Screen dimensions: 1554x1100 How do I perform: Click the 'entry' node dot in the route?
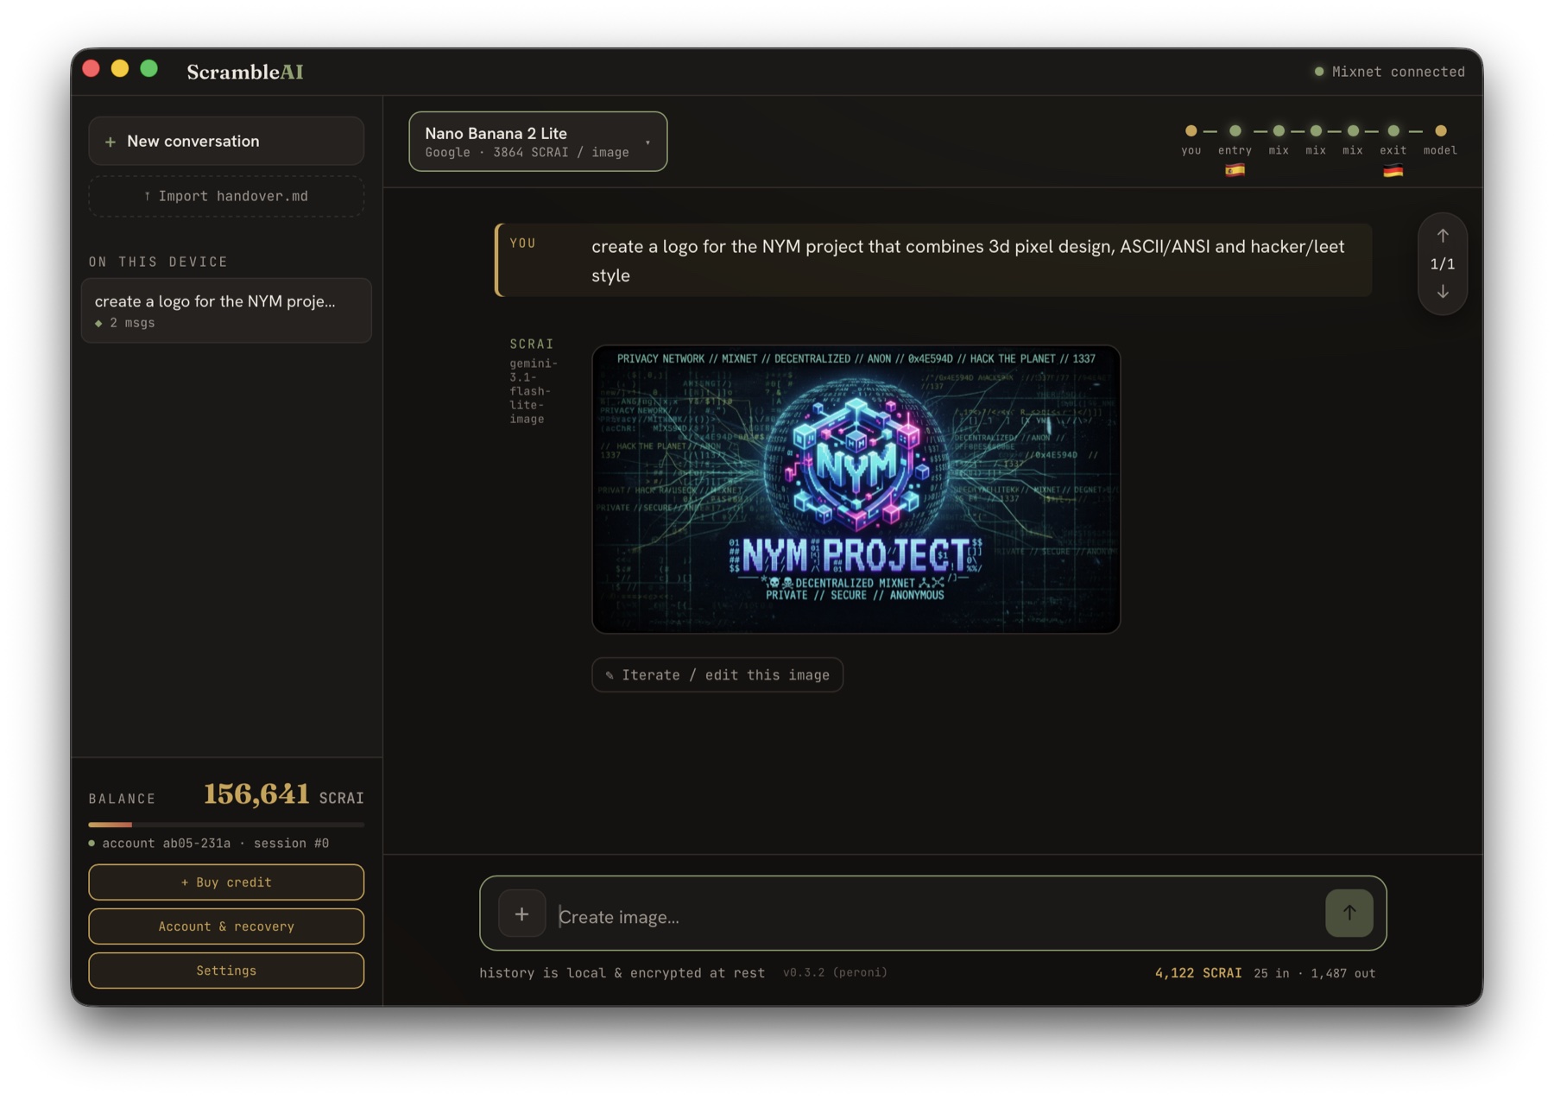point(1235,131)
